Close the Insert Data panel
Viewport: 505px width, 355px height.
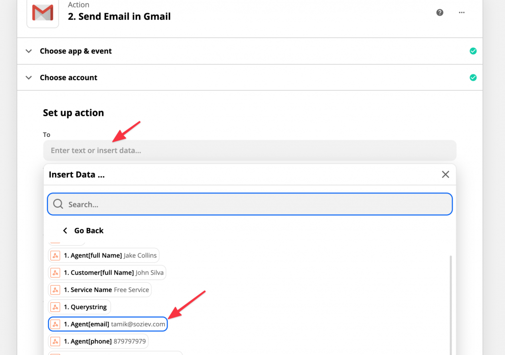tap(445, 174)
